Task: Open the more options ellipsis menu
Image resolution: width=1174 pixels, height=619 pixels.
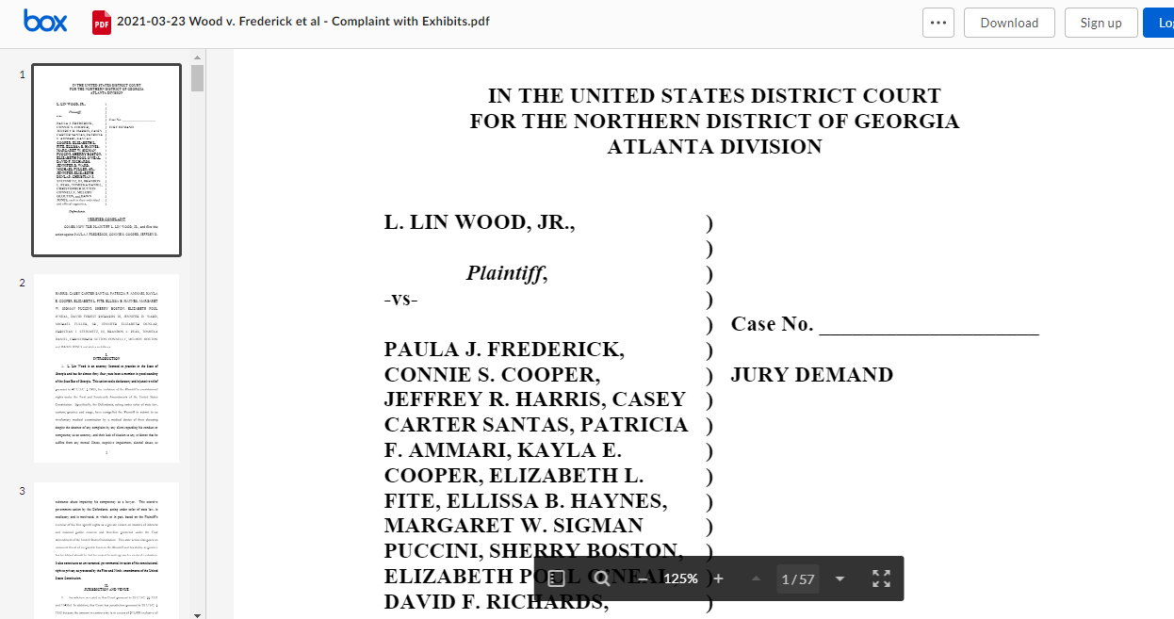Action: (938, 23)
